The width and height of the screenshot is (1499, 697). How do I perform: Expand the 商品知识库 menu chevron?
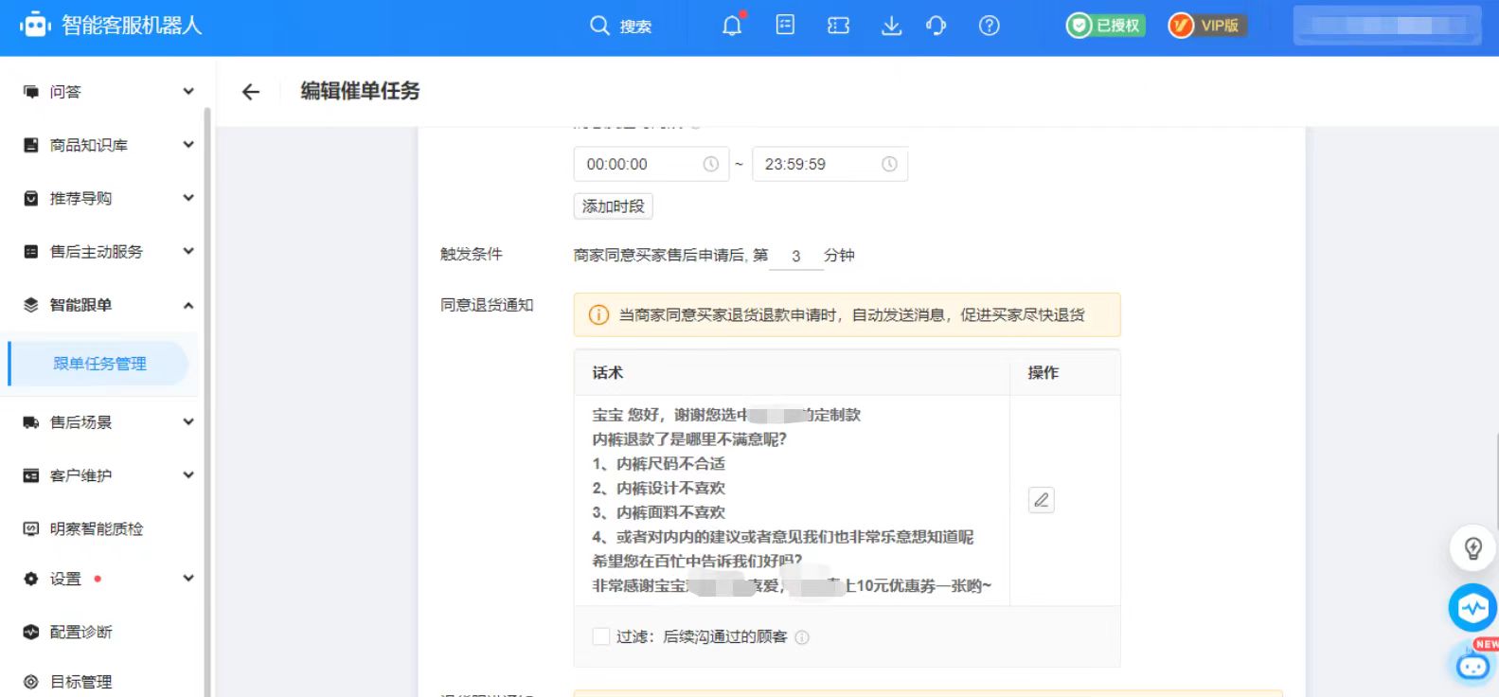(187, 145)
